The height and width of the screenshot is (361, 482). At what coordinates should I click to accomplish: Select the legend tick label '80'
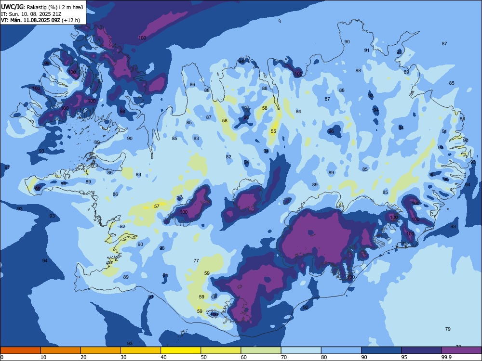pyautogui.click(x=324, y=357)
